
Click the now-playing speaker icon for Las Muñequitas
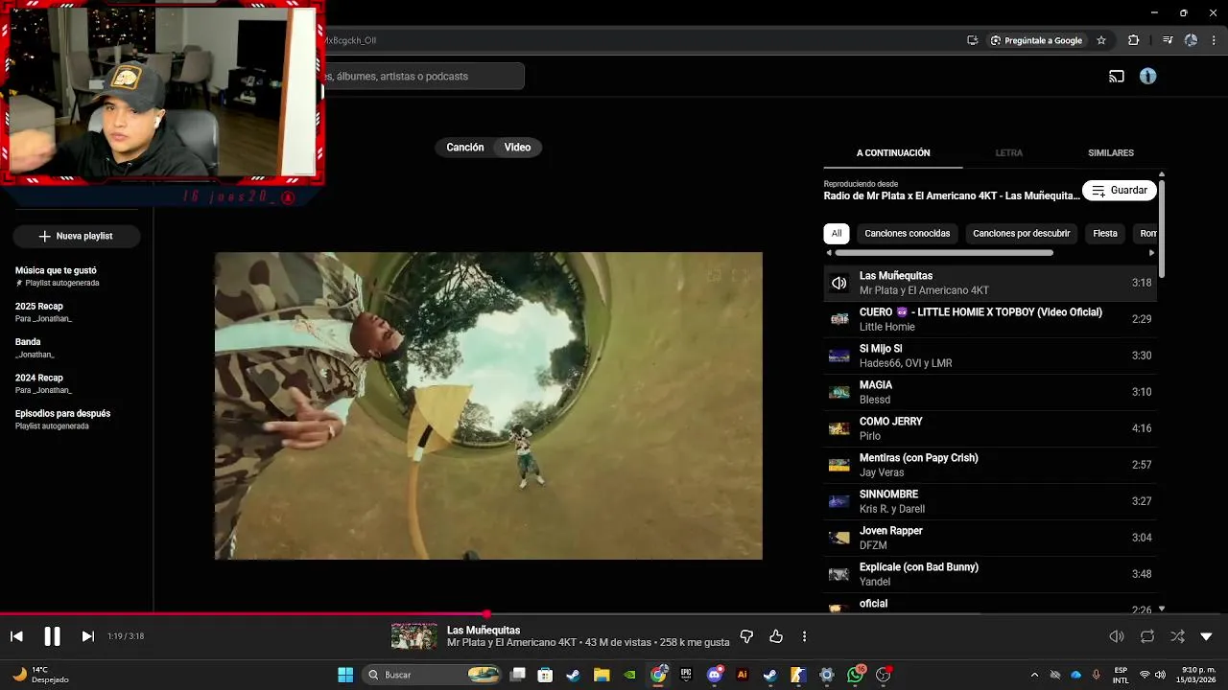click(x=839, y=283)
